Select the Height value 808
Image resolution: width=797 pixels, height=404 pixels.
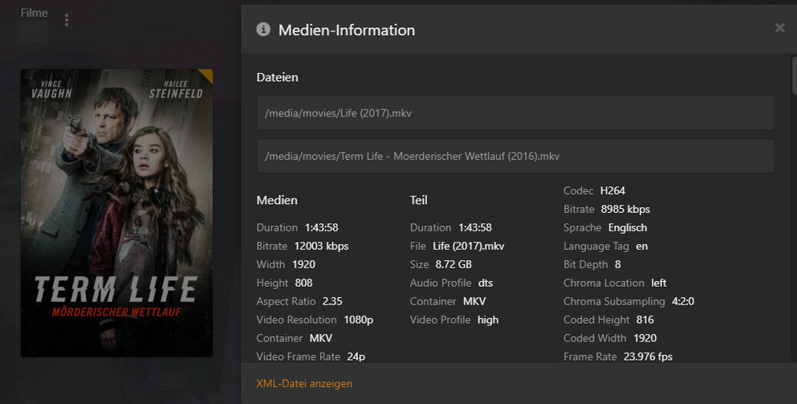click(x=303, y=283)
